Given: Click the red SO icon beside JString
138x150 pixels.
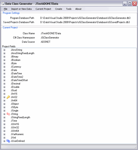Looking at the screenshot, I should click(8, 114).
